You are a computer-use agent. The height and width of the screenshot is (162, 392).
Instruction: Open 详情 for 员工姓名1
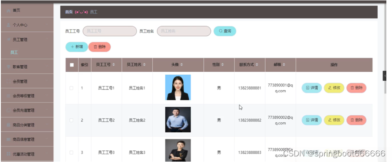(312, 88)
